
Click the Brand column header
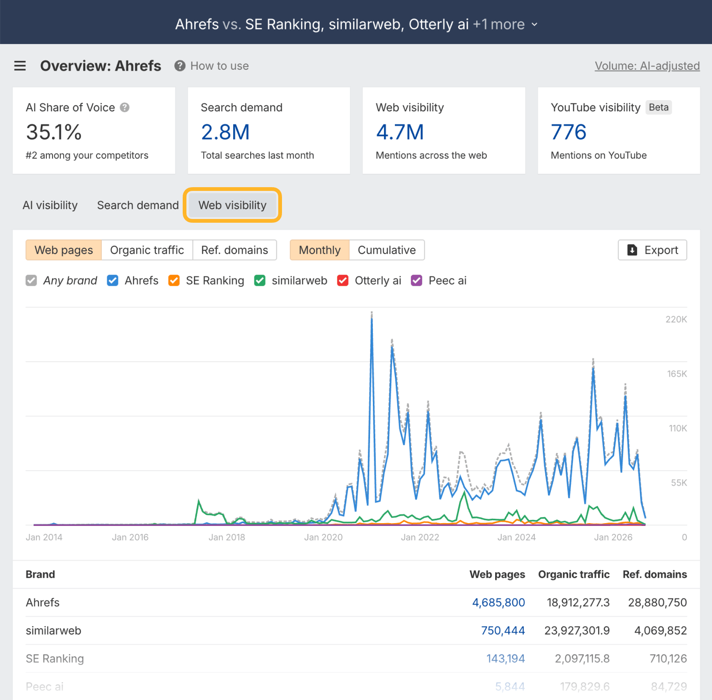[x=40, y=574]
